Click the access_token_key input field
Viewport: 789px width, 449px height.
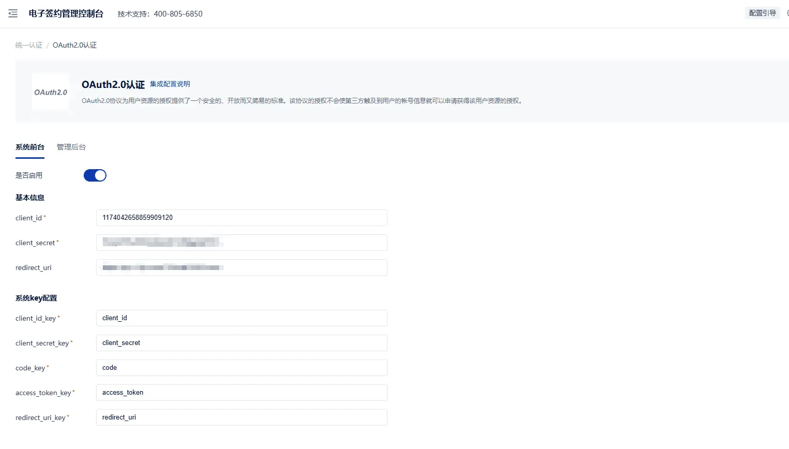coord(241,393)
